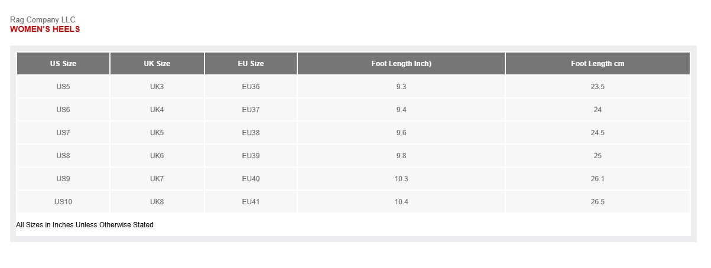Image resolution: width=711 pixels, height=268 pixels.
Task: Click the Rag Company LLC text
Action: point(43,20)
